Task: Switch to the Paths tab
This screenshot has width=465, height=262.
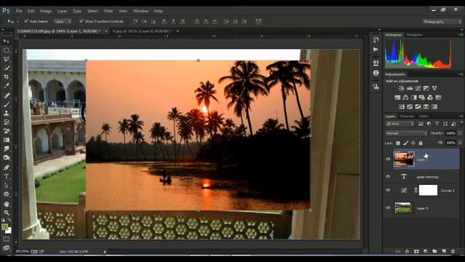Action: tap(424, 116)
